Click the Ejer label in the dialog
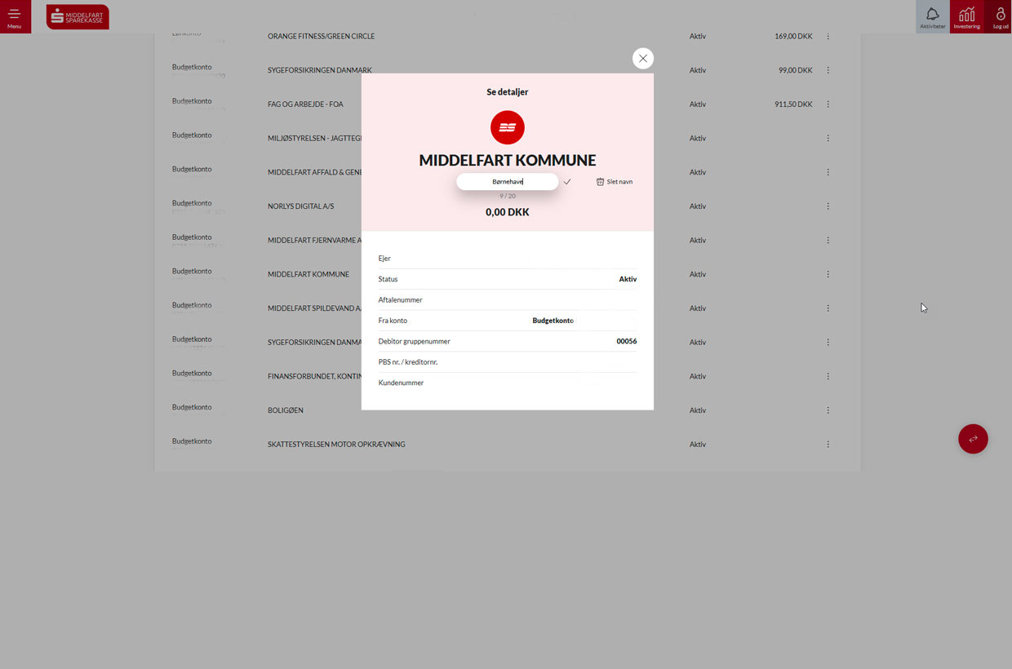The image size is (1012, 669). point(384,259)
